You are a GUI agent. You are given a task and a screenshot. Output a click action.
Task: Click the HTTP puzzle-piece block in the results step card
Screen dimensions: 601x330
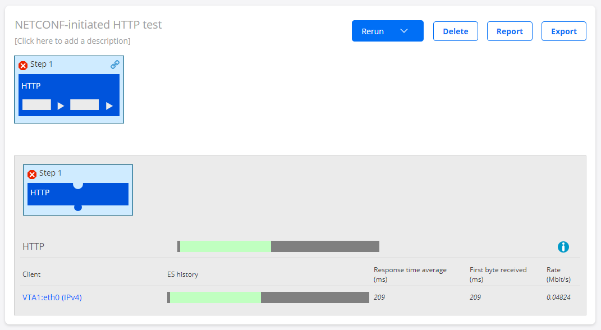77,194
